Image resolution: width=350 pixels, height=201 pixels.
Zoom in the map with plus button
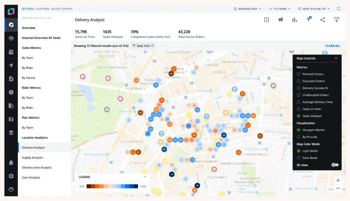[338, 180]
